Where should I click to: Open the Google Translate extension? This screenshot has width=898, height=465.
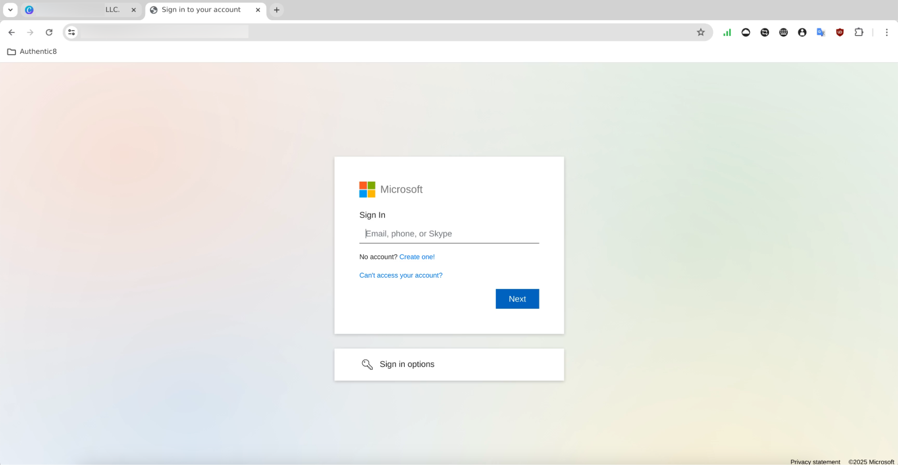point(821,32)
